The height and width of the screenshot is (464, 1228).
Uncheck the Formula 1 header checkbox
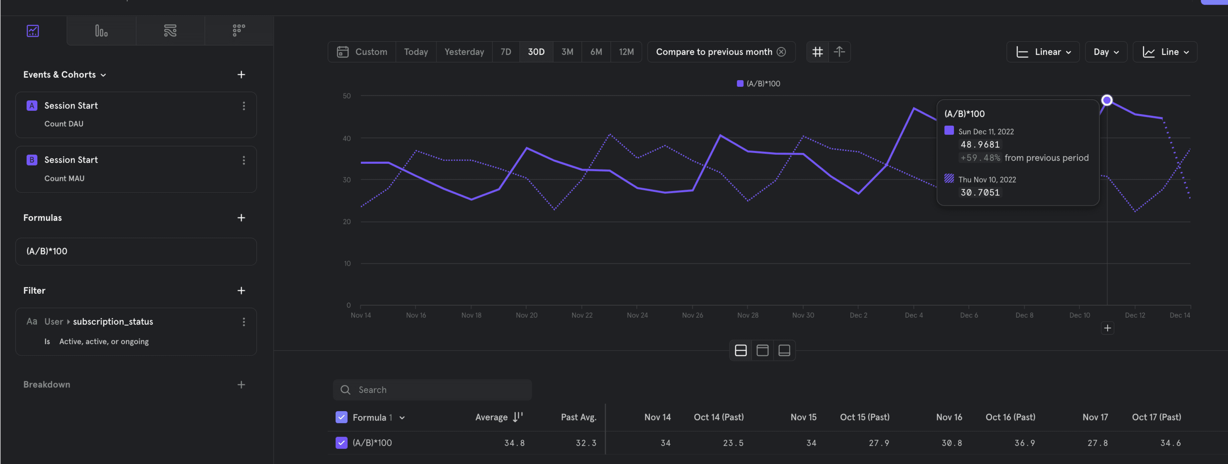coord(341,417)
